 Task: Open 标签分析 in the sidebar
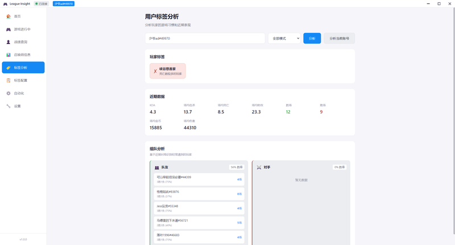[23, 68]
